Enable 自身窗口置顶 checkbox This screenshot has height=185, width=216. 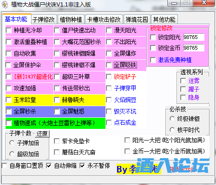[4, 166]
